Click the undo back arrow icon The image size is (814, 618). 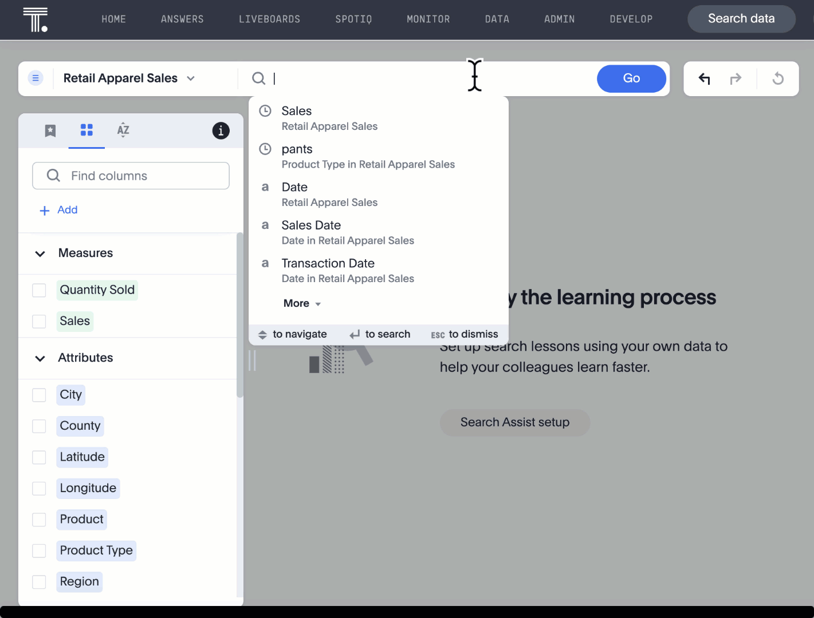(705, 78)
